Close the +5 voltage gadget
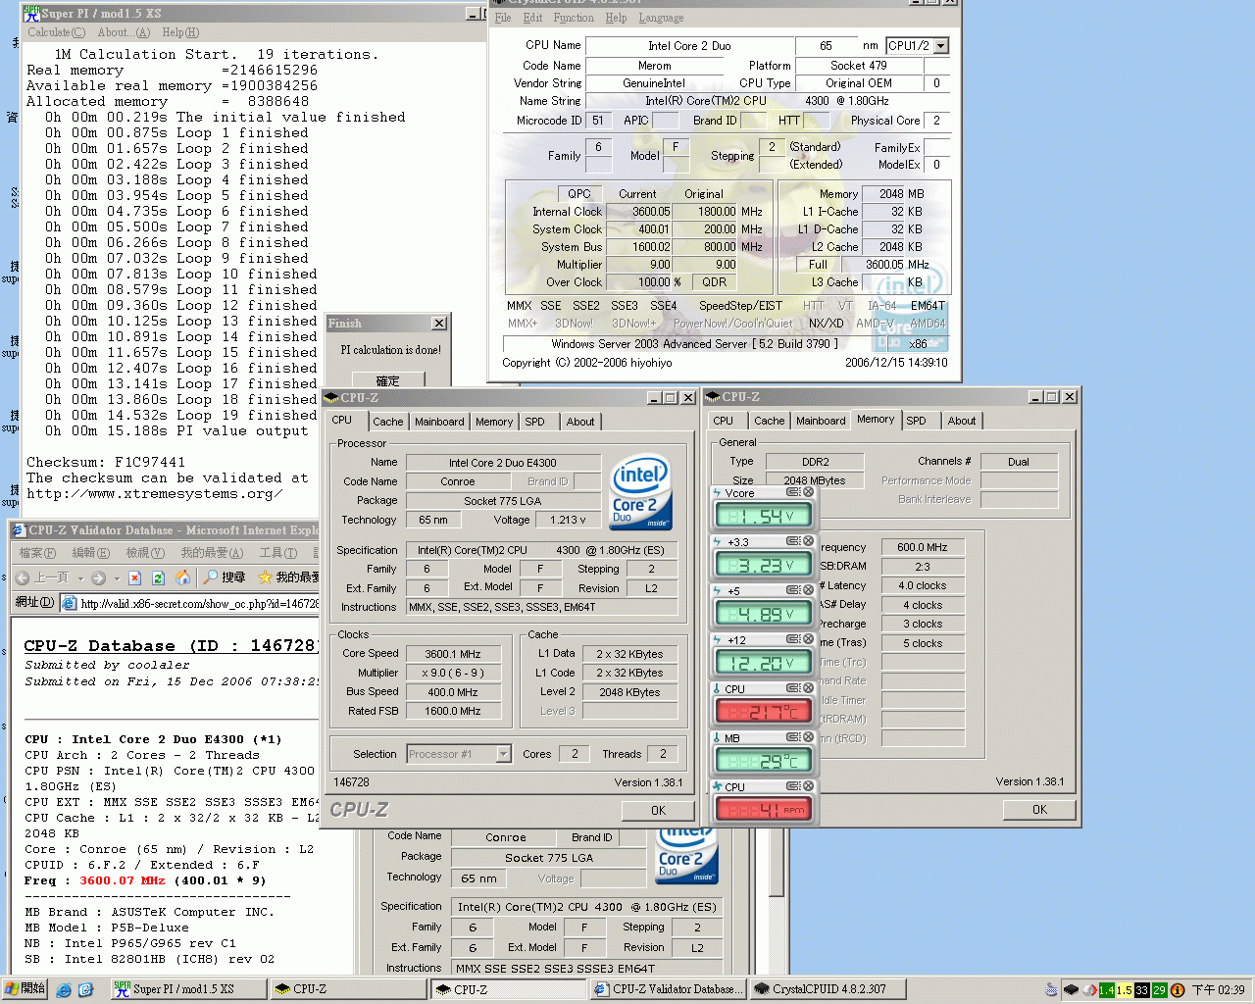The image size is (1255, 1004). pyautogui.click(x=809, y=590)
